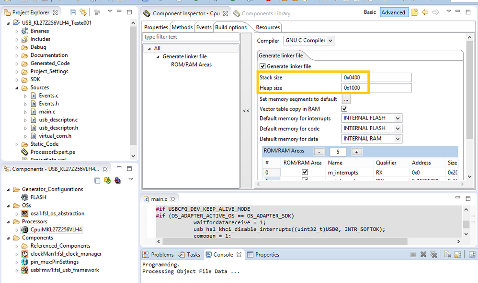Open the Properties tab in inspector
Viewport: 478px width, 283px height.
[x=156, y=27]
